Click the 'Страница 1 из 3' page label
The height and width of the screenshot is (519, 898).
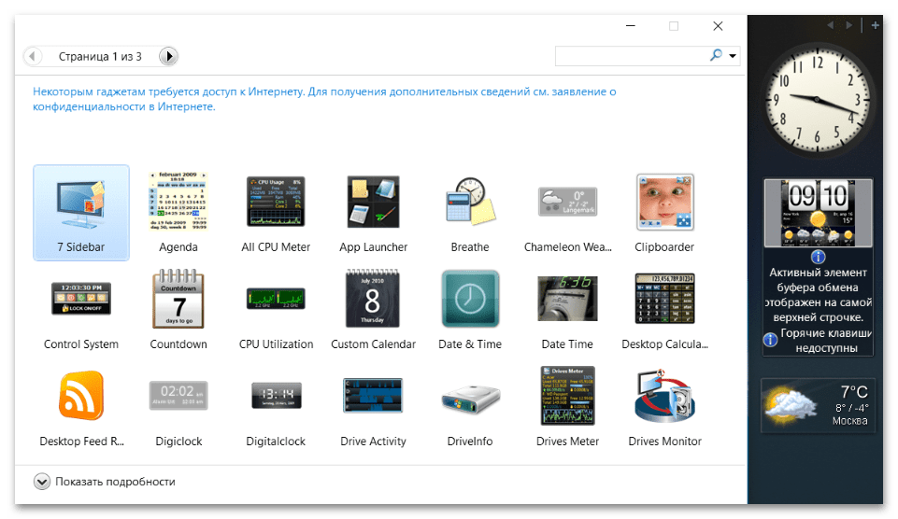point(100,56)
